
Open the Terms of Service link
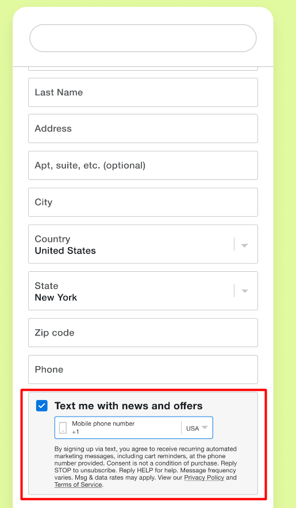point(78,484)
